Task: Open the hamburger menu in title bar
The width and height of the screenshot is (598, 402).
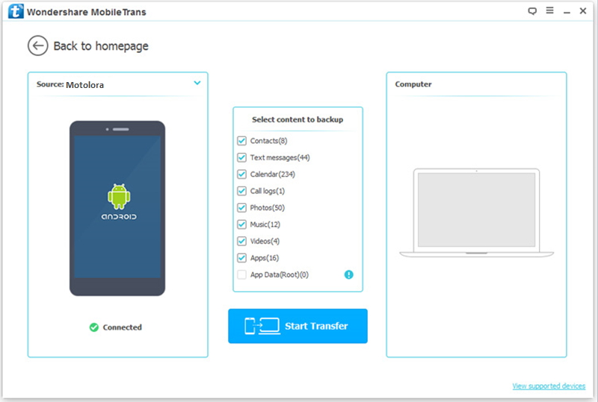Action: (549, 10)
